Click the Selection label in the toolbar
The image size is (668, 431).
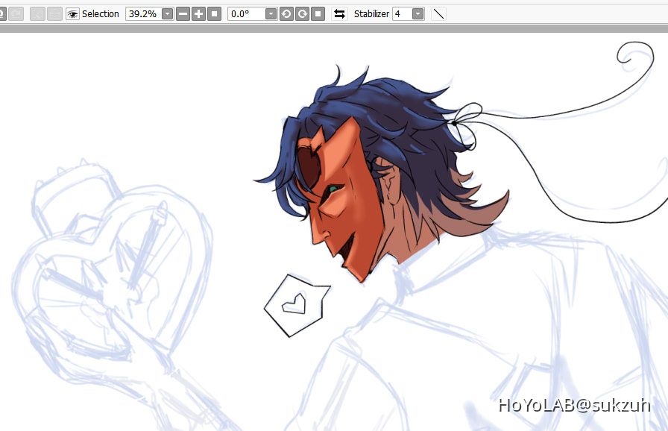click(x=100, y=13)
